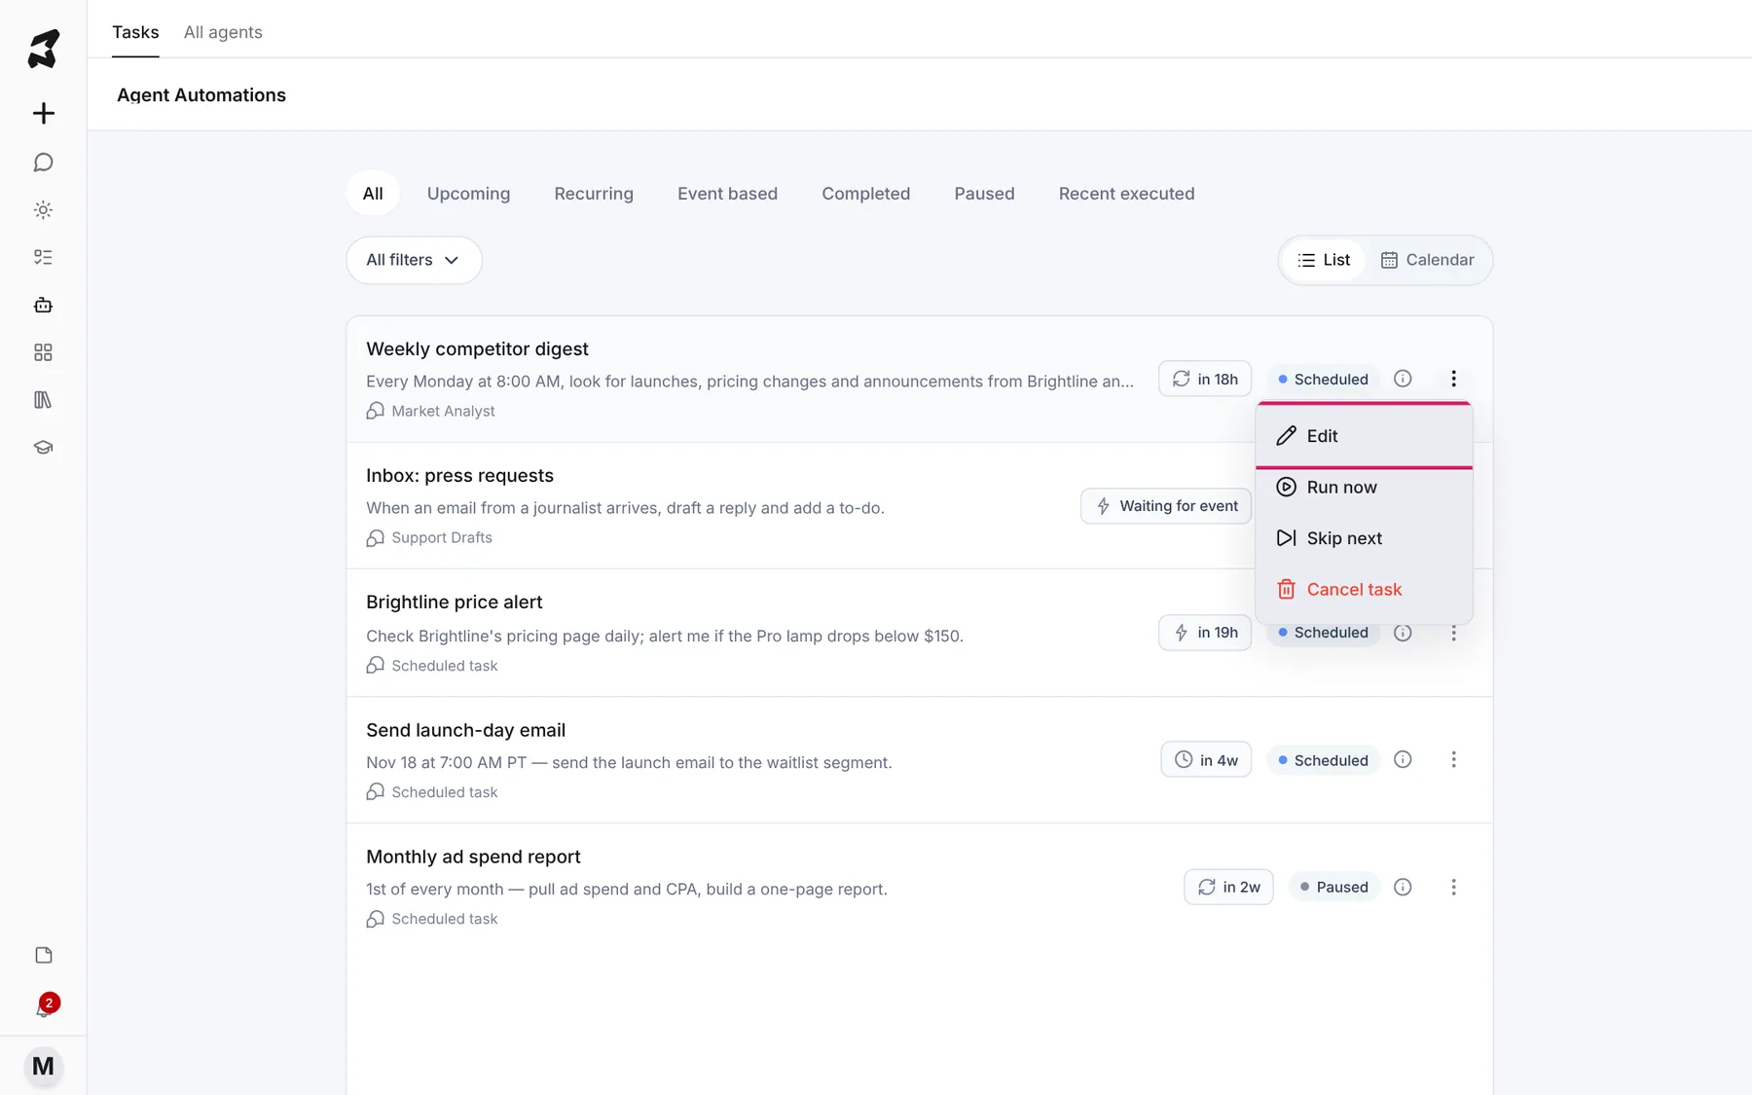The width and height of the screenshot is (1752, 1095).
Task: Open the Support Drafts agent link
Action: point(429,537)
